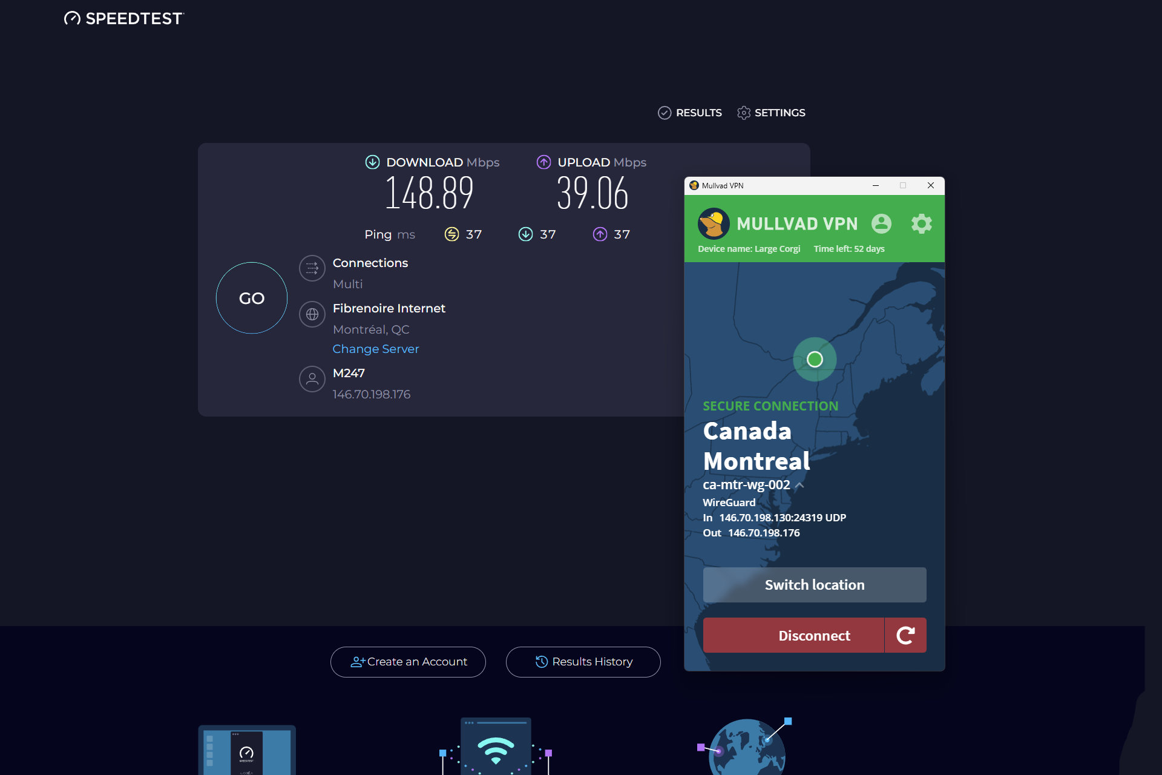Image resolution: width=1162 pixels, height=775 pixels.
Task: Click the Mullvad VPN logo icon
Action: pos(714,223)
